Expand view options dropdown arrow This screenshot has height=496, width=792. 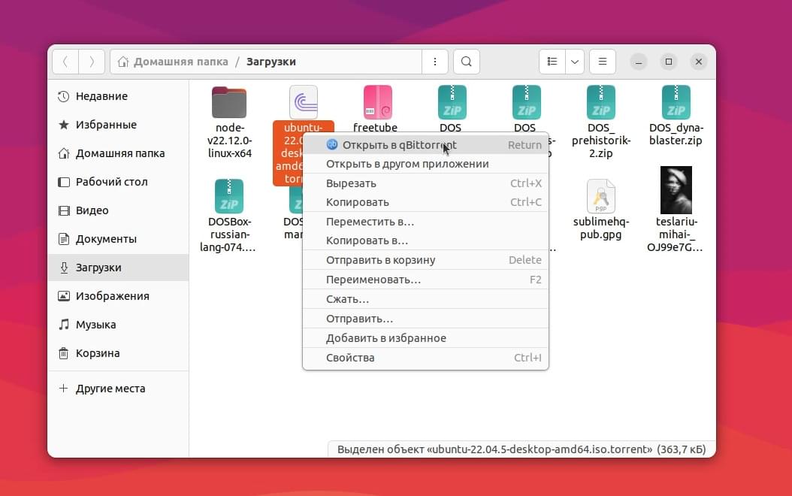[575, 62]
